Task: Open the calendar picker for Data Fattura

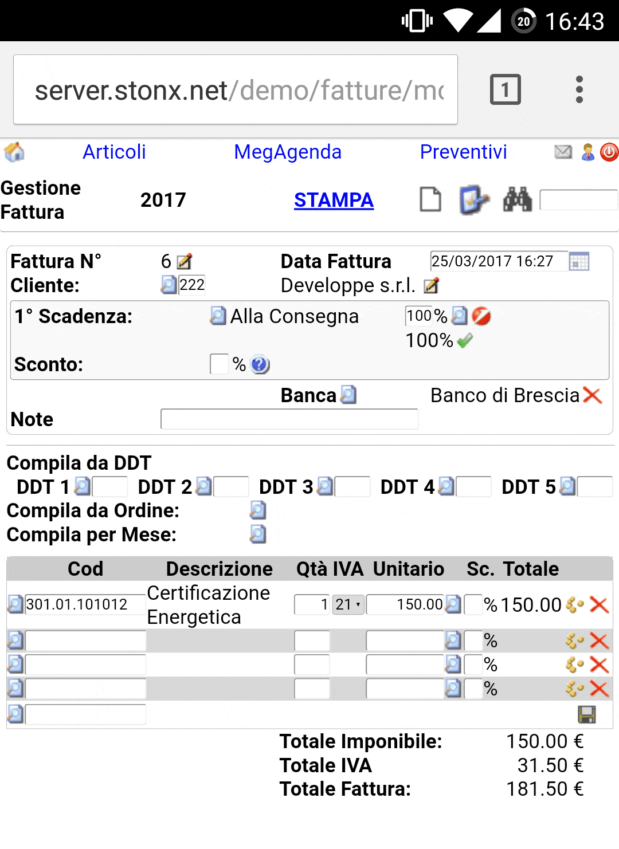Action: click(579, 262)
